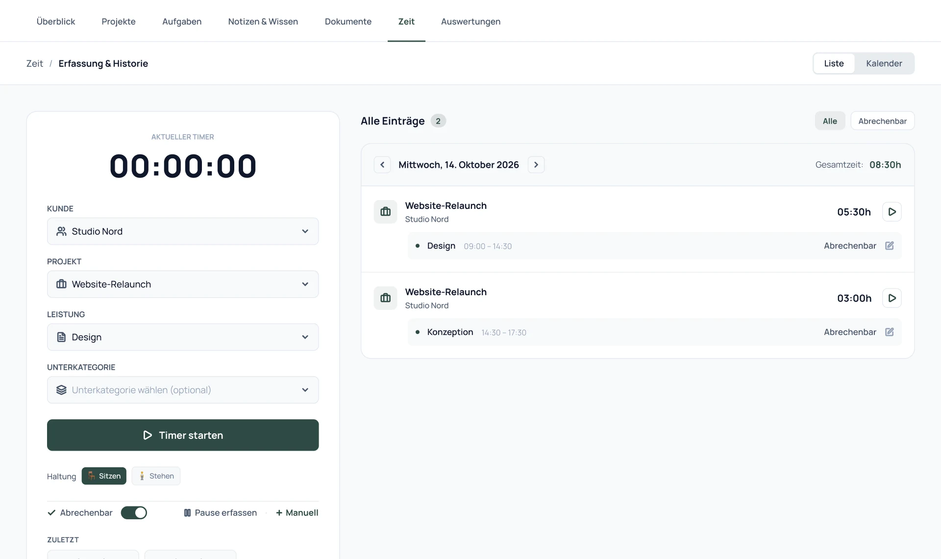Viewport: 941px width, 559px height.
Task: Click the time range 09:00 – 14:30
Action: tap(488, 246)
